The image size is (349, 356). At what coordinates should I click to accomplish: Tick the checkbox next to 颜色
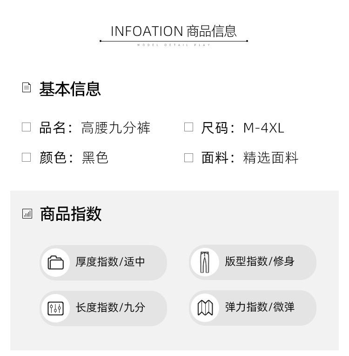(x=27, y=157)
